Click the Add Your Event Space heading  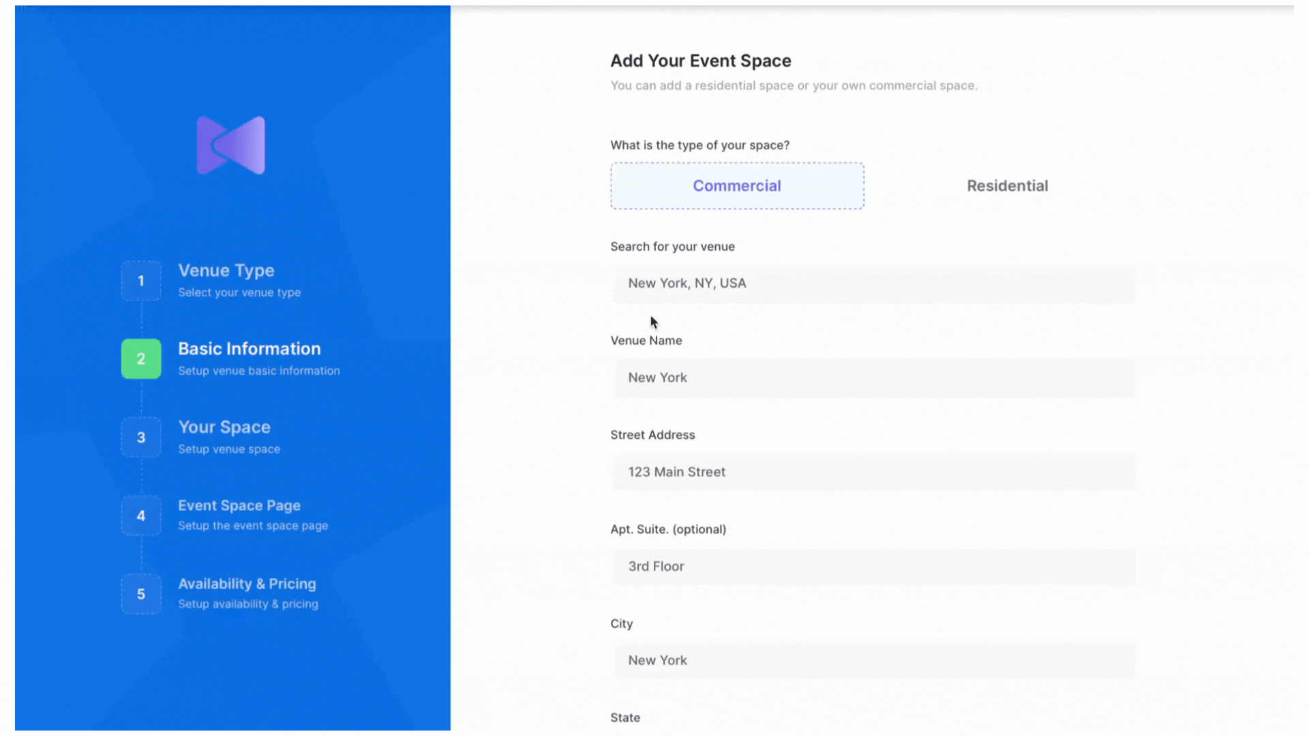(x=700, y=61)
